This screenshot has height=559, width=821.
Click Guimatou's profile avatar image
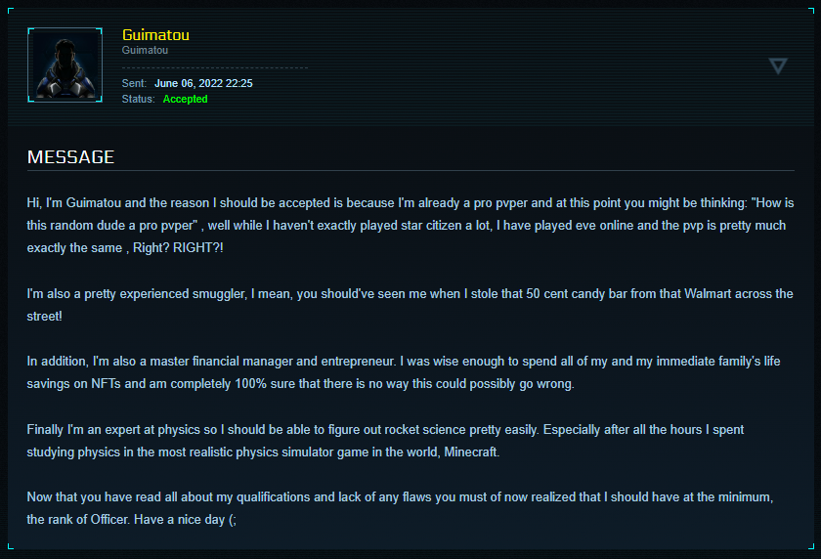[65, 64]
